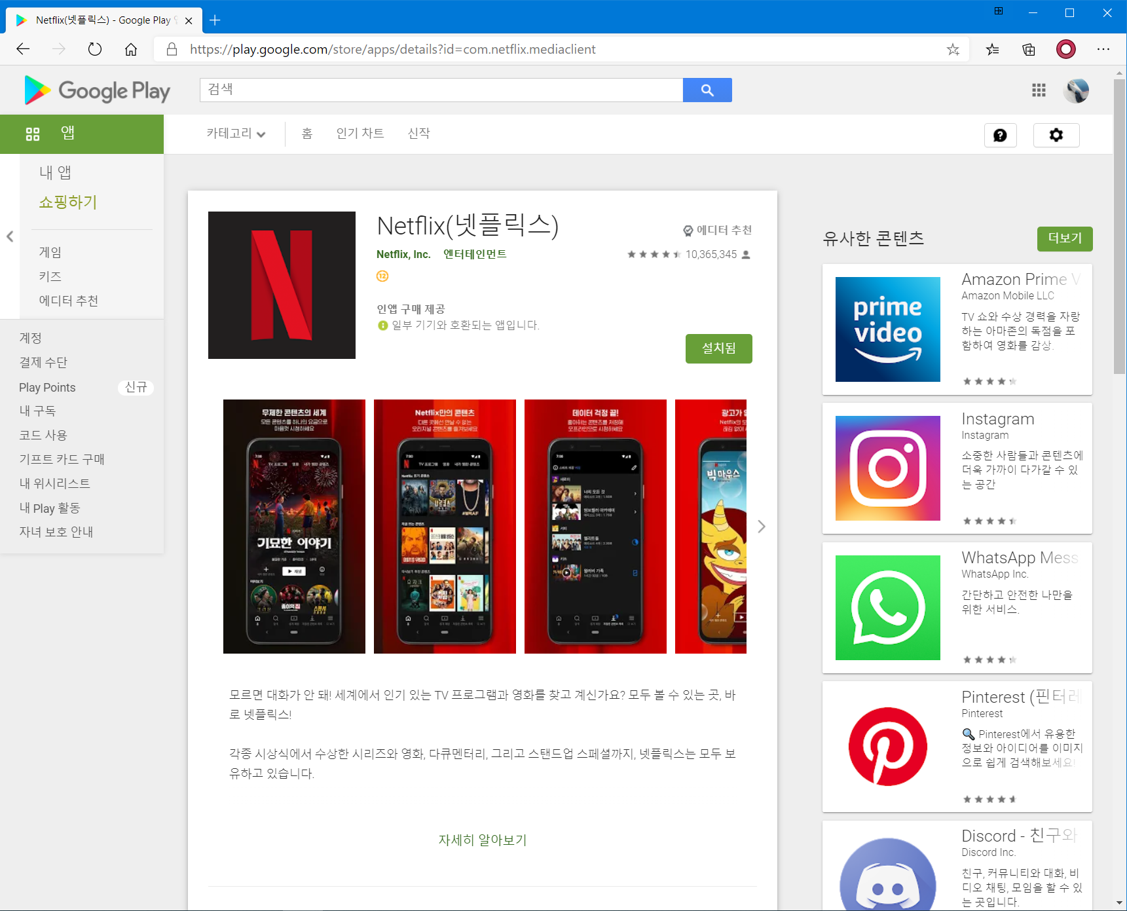The image size is (1127, 911).
Task: Open the 내 Play 활동 link
Action: point(50,508)
